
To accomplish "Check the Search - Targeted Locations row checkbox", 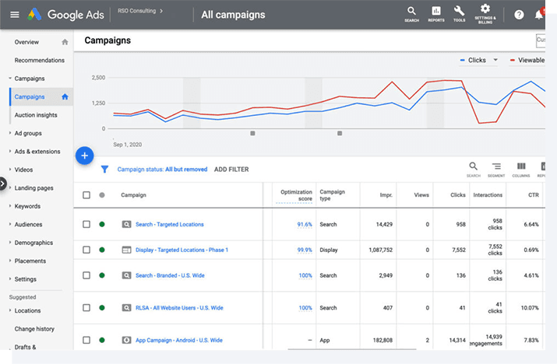I will (86, 224).
